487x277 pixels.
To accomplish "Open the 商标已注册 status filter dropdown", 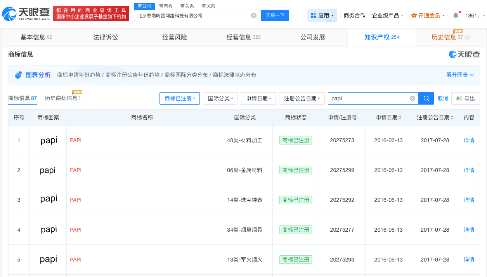I will 179,98.
